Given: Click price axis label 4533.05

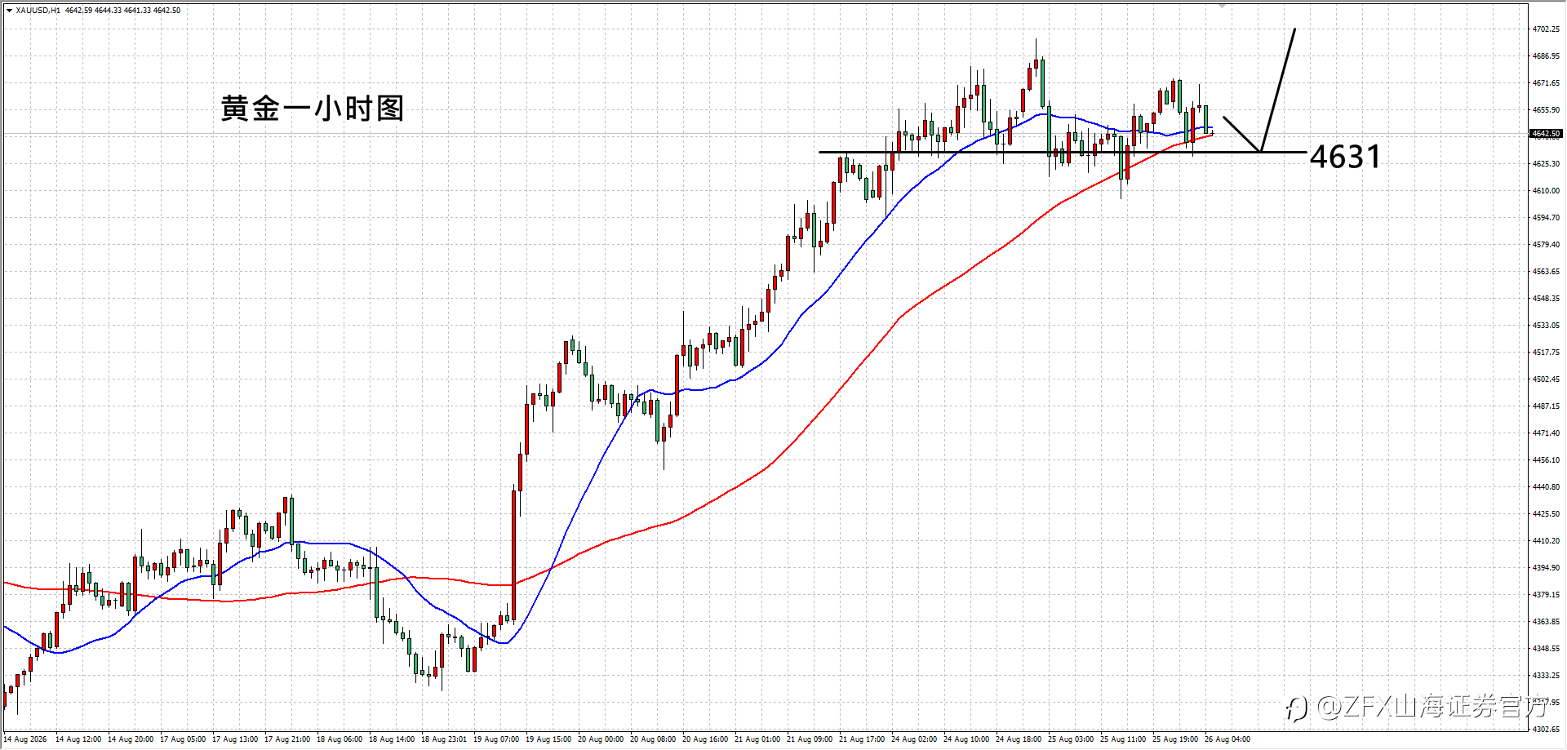Looking at the screenshot, I should point(1546,326).
